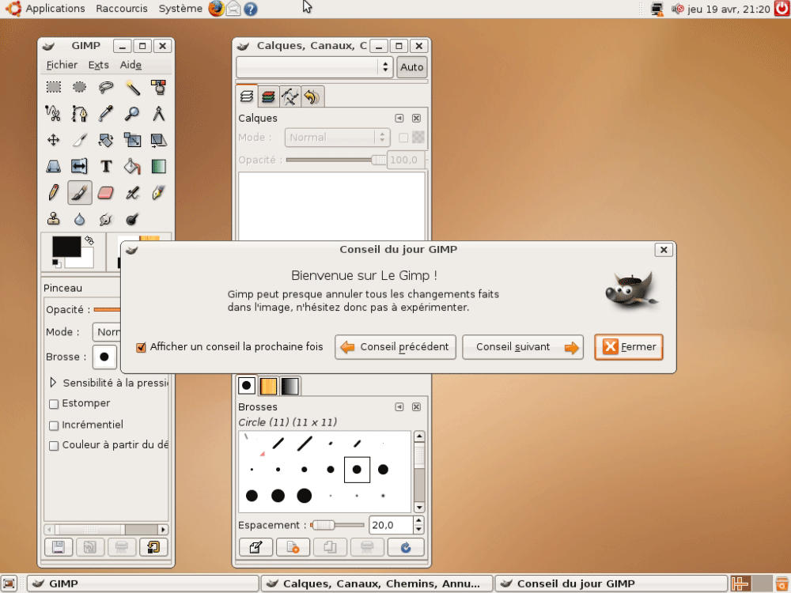Screen dimensions: 791x593
Task: Select the Scale tool
Action: 132,140
